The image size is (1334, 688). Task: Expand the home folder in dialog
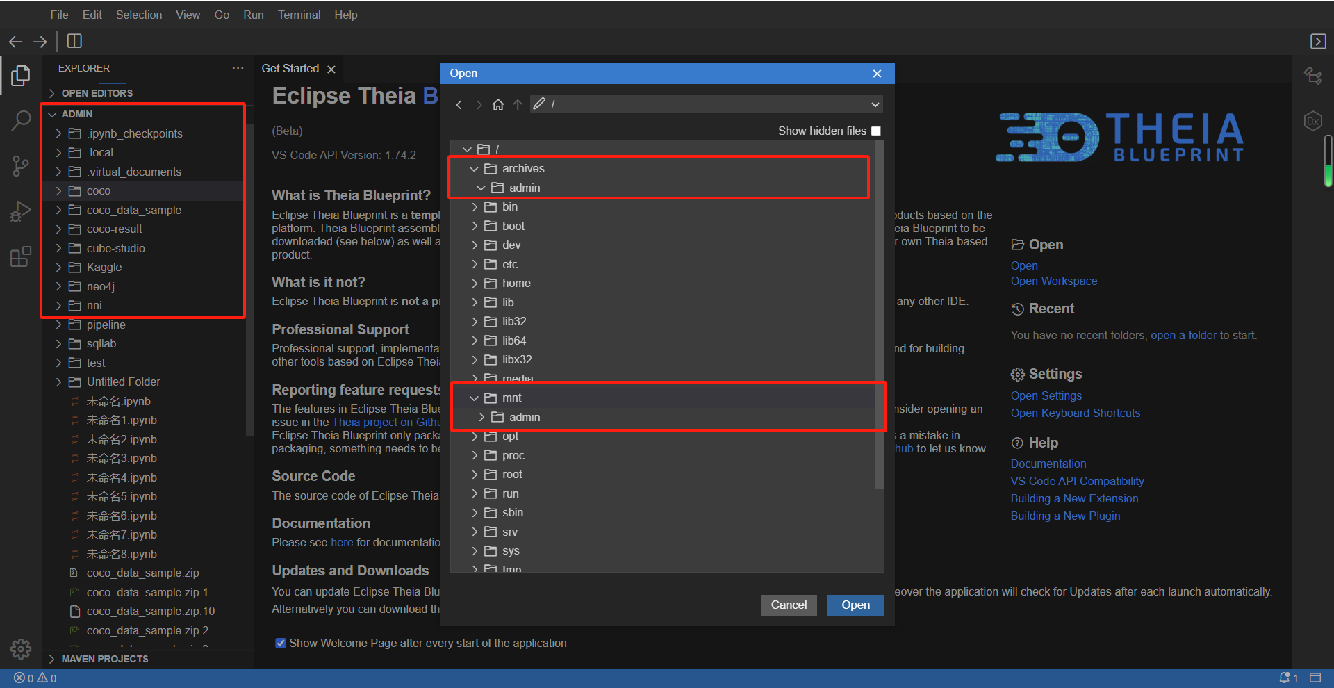pyautogui.click(x=475, y=284)
